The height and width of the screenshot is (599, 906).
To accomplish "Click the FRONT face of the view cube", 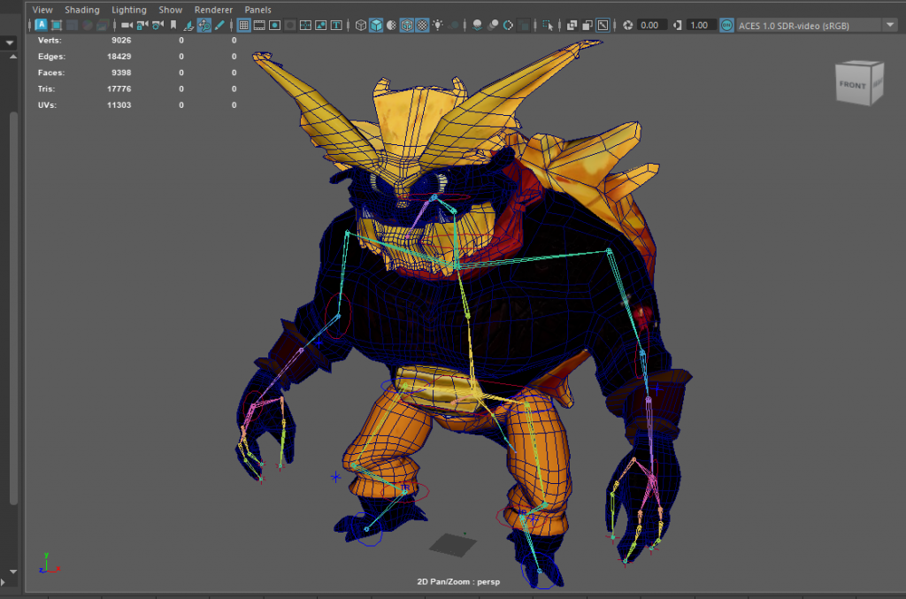I will (853, 85).
